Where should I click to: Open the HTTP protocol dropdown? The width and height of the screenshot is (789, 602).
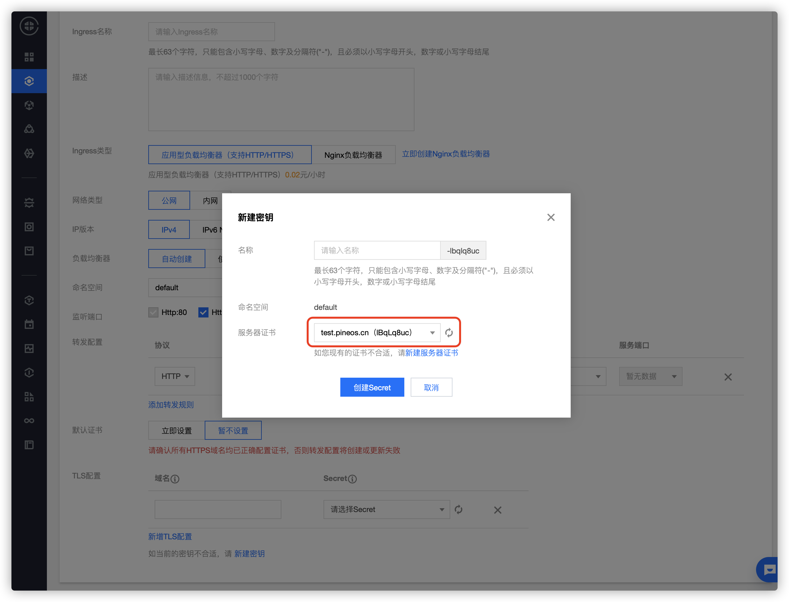coord(175,377)
